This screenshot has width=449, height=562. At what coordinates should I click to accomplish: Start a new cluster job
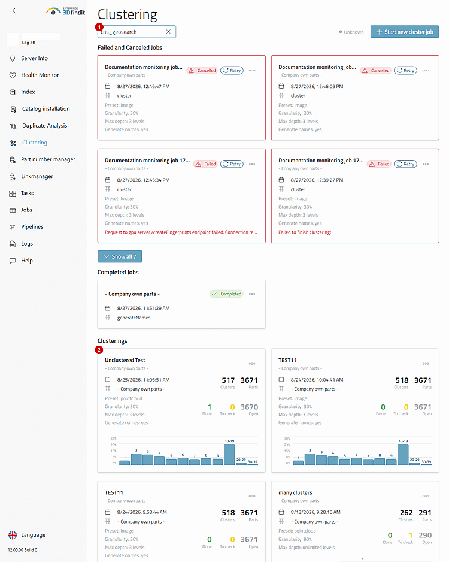coord(405,32)
